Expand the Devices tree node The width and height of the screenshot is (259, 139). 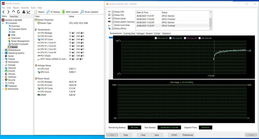(x=3, y=74)
